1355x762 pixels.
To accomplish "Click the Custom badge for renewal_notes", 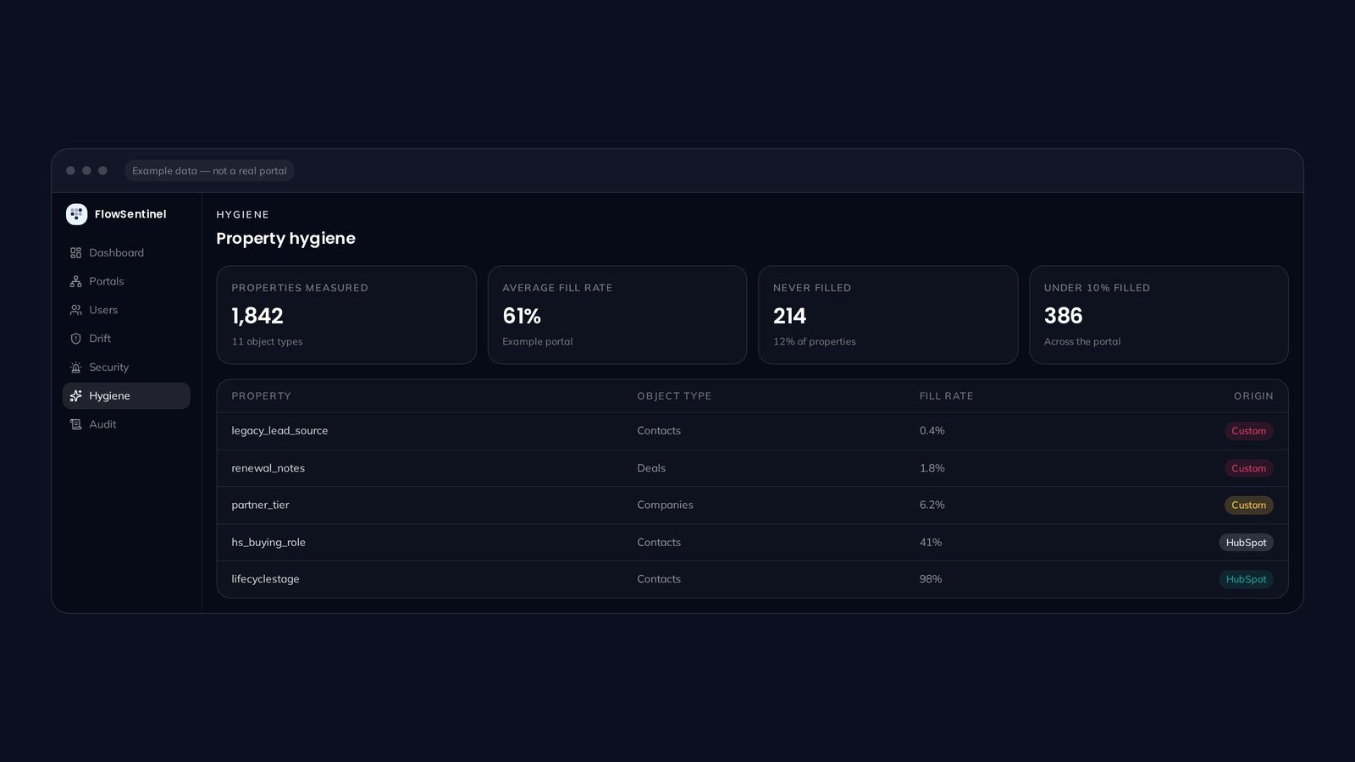I will [1248, 468].
